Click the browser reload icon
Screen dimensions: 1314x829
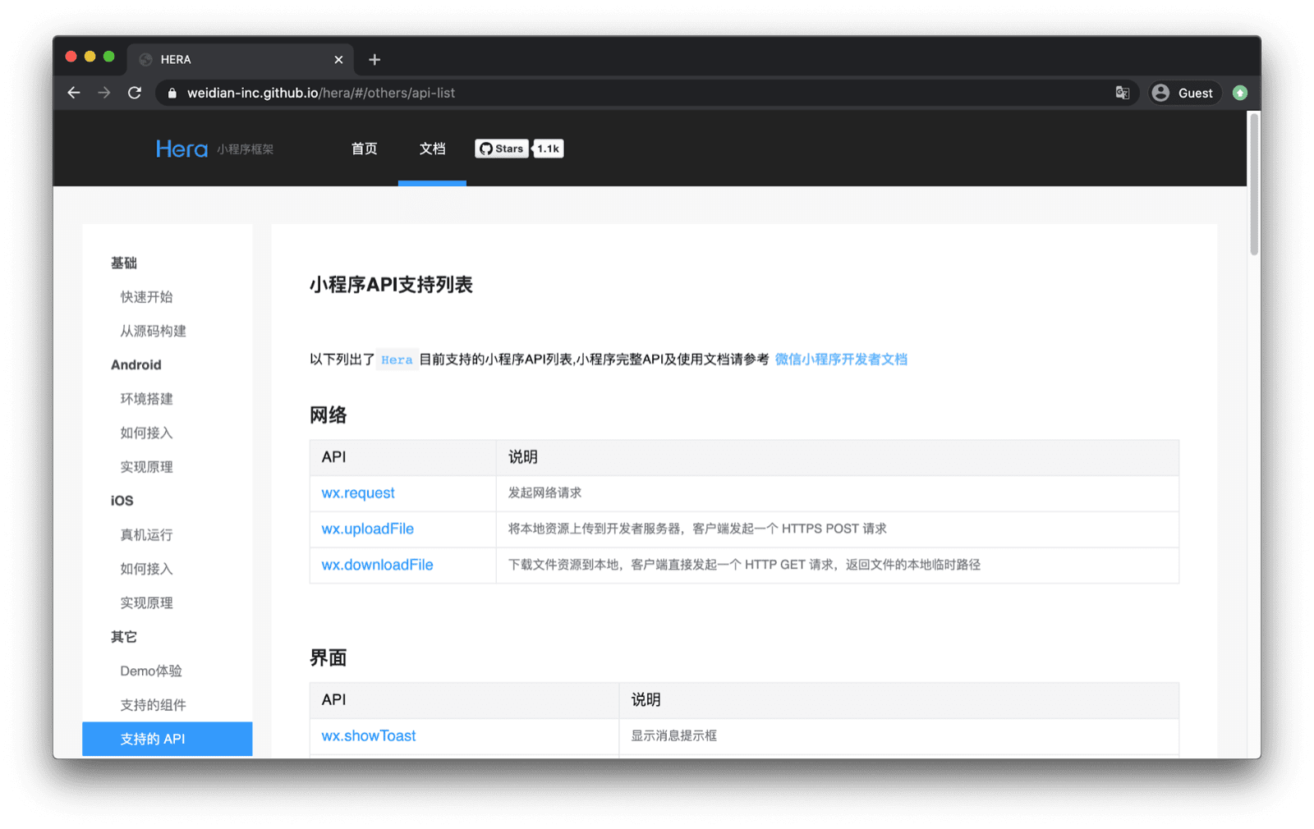(x=134, y=93)
